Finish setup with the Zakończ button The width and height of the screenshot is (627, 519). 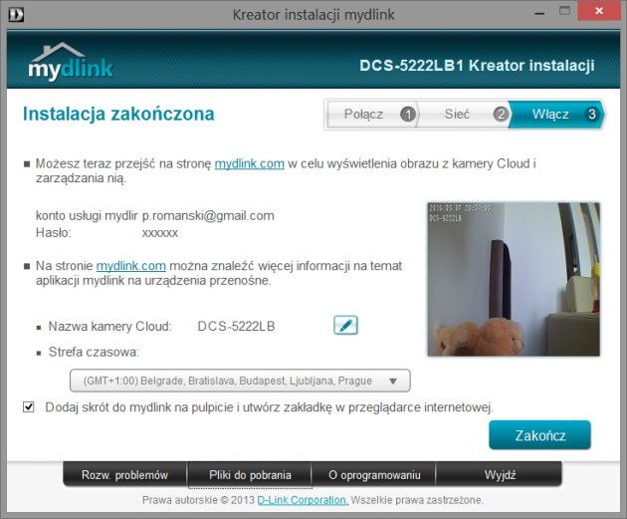539,435
